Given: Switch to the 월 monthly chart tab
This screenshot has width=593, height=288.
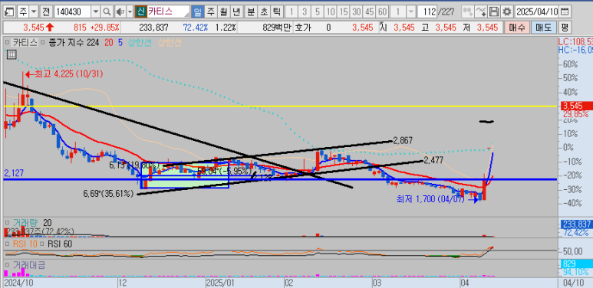Looking at the screenshot, I should tap(223, 11).
